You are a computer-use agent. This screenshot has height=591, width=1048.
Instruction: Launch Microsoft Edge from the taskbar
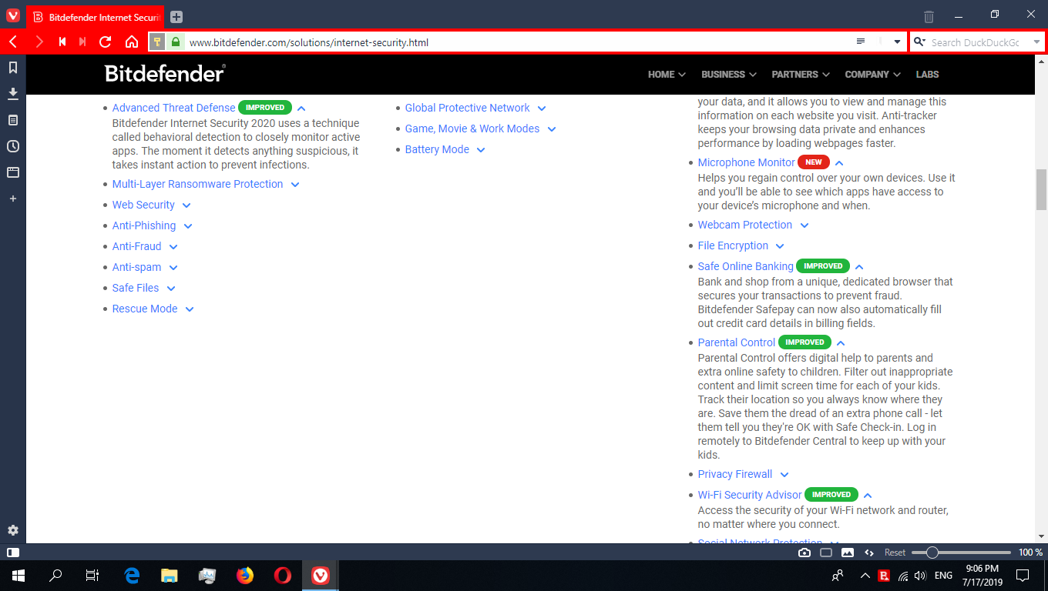(132, 575)
